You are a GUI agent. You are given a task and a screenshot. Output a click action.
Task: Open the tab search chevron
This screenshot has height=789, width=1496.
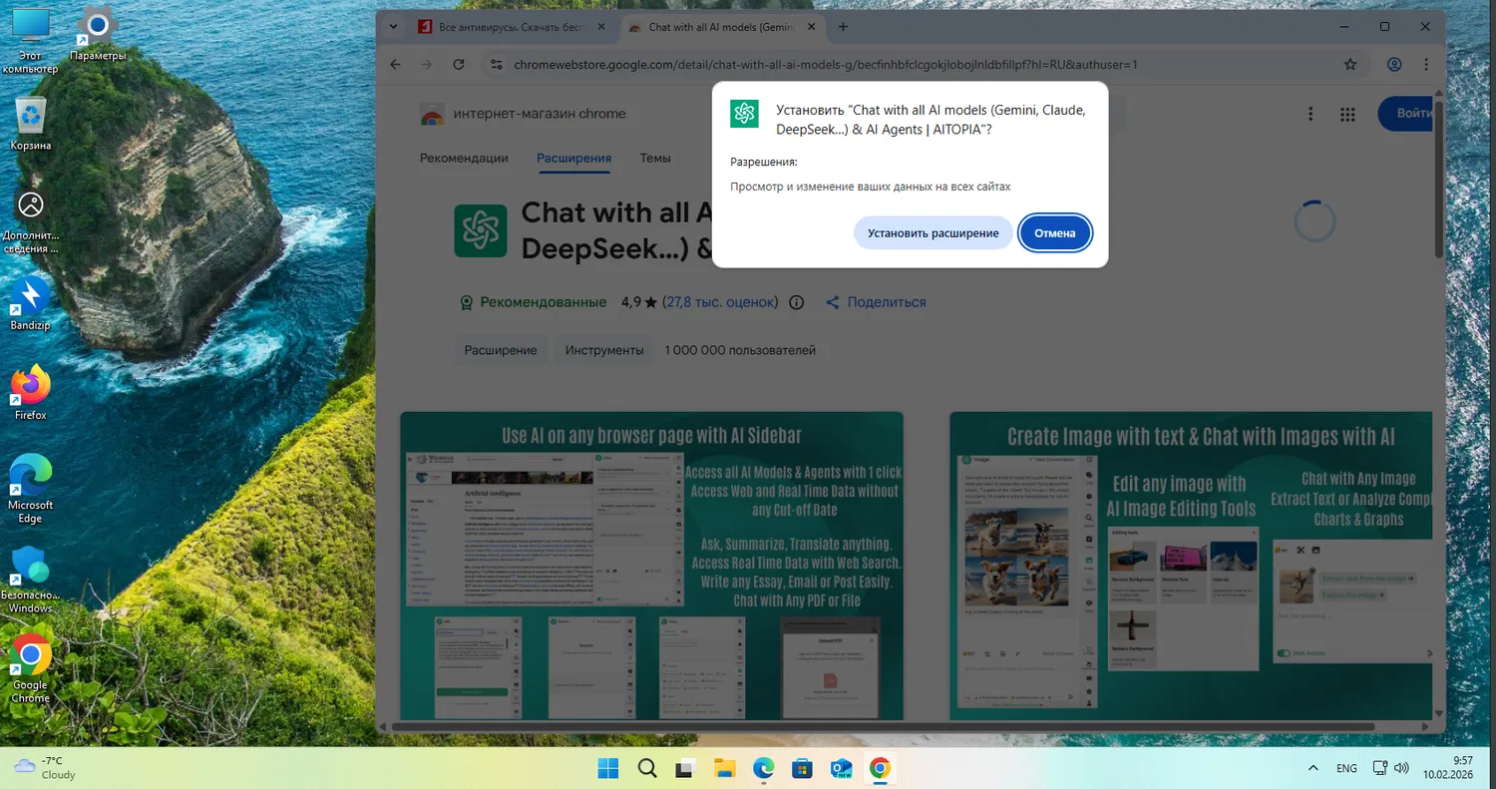click(x=393, y=27)
